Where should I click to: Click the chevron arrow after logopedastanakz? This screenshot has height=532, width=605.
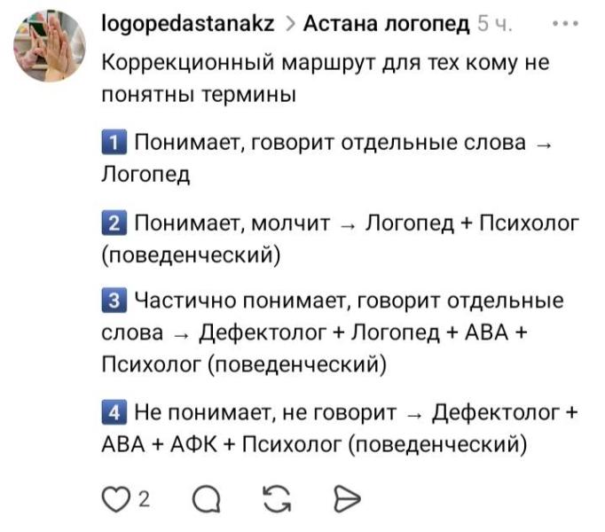point(290,25)
